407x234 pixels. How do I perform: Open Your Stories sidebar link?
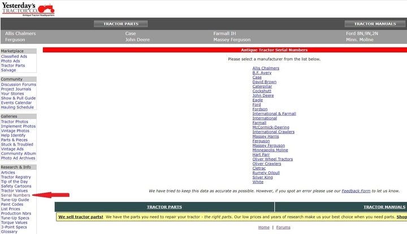[x=12, y=94]
